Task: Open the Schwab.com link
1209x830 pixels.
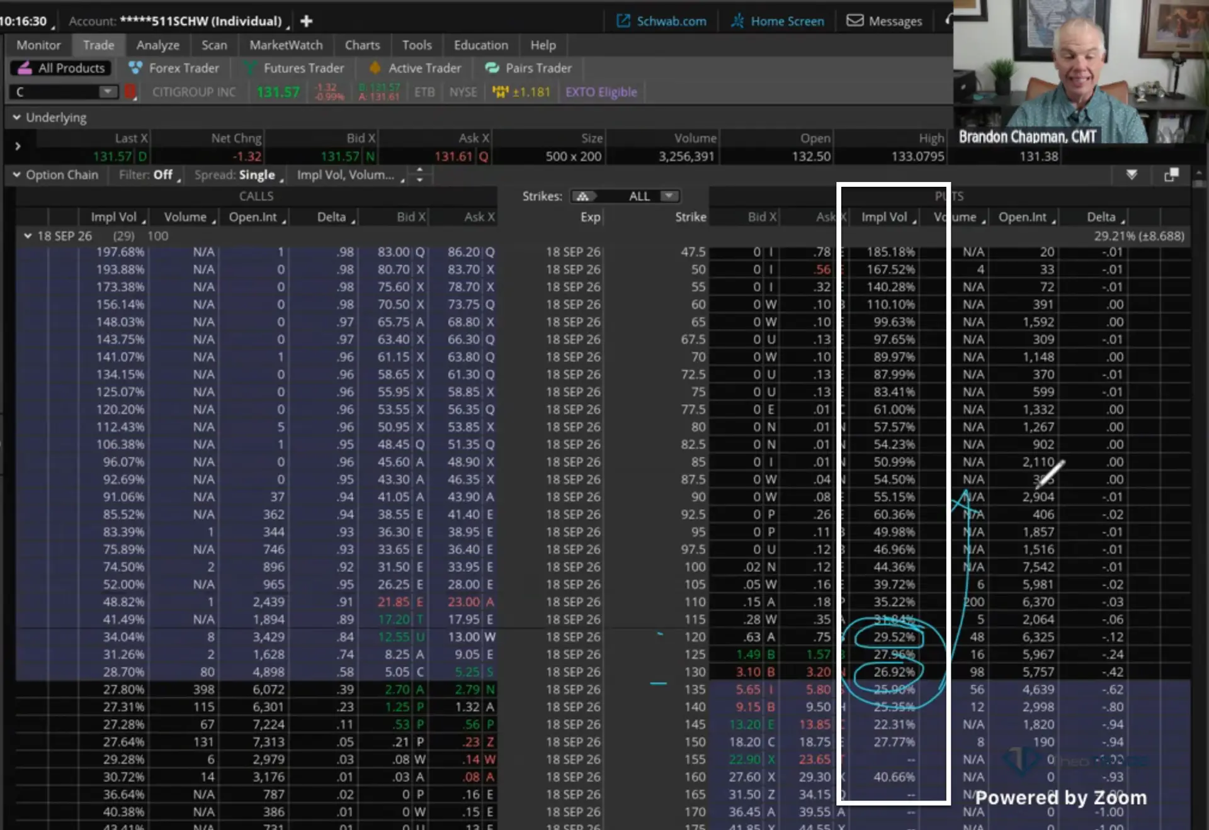Action: pos(671,21)
